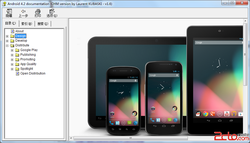Screen dimensions: 250x143
Task: Click the About page document icon
Action: point(13,31)
